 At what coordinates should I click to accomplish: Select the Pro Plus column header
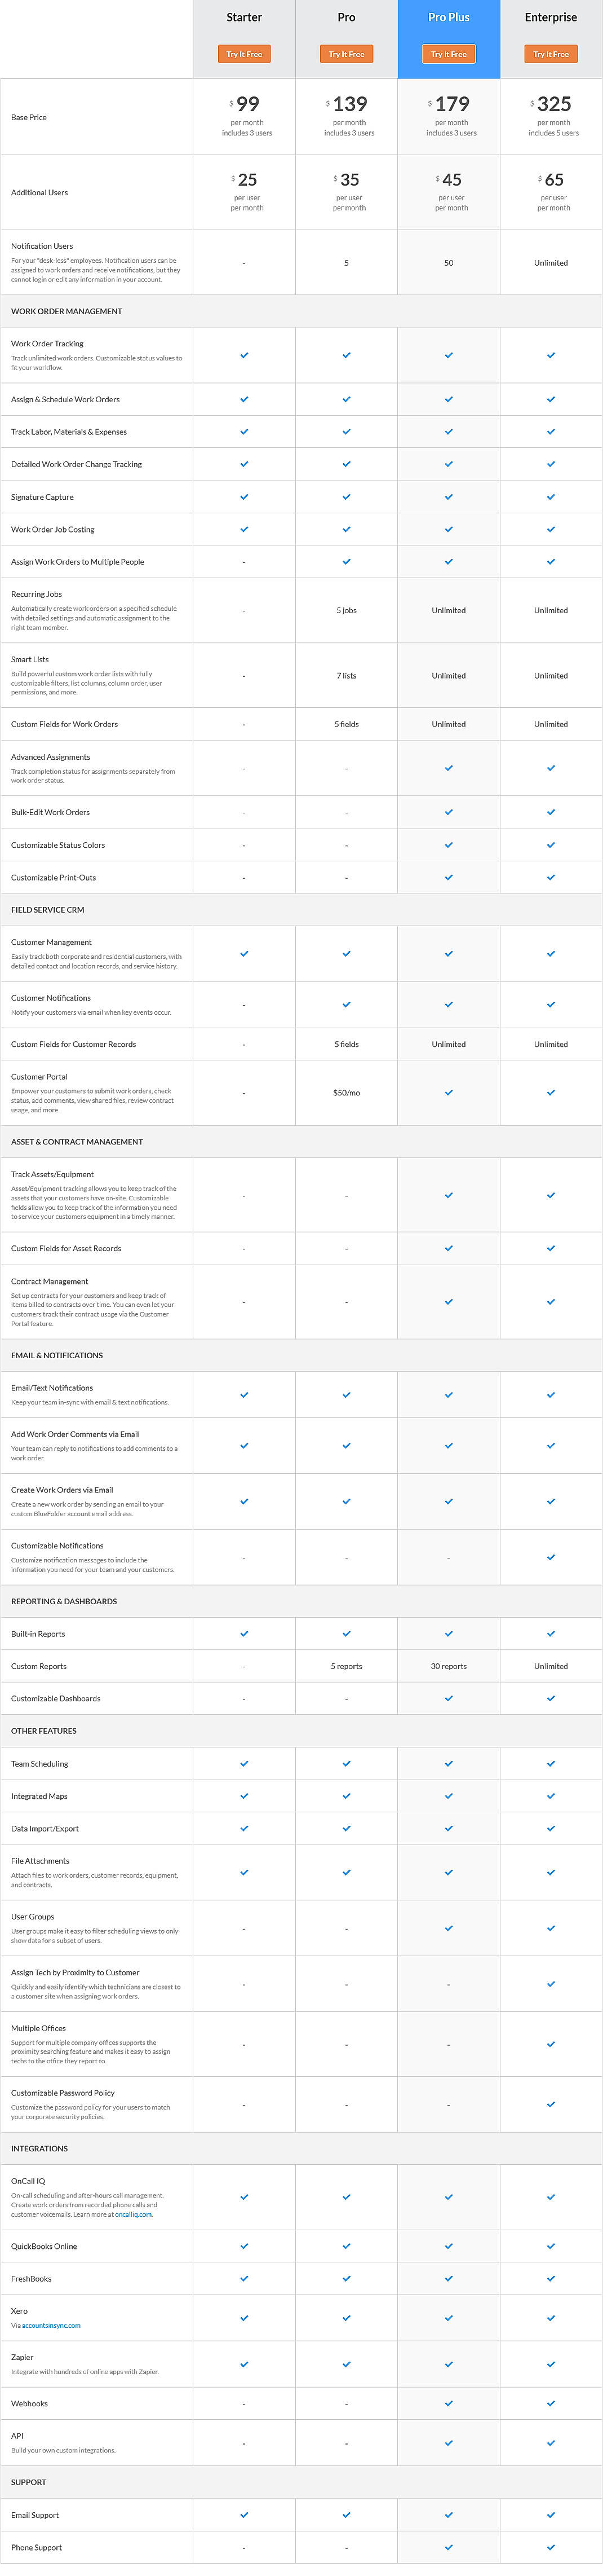[448, 17]
